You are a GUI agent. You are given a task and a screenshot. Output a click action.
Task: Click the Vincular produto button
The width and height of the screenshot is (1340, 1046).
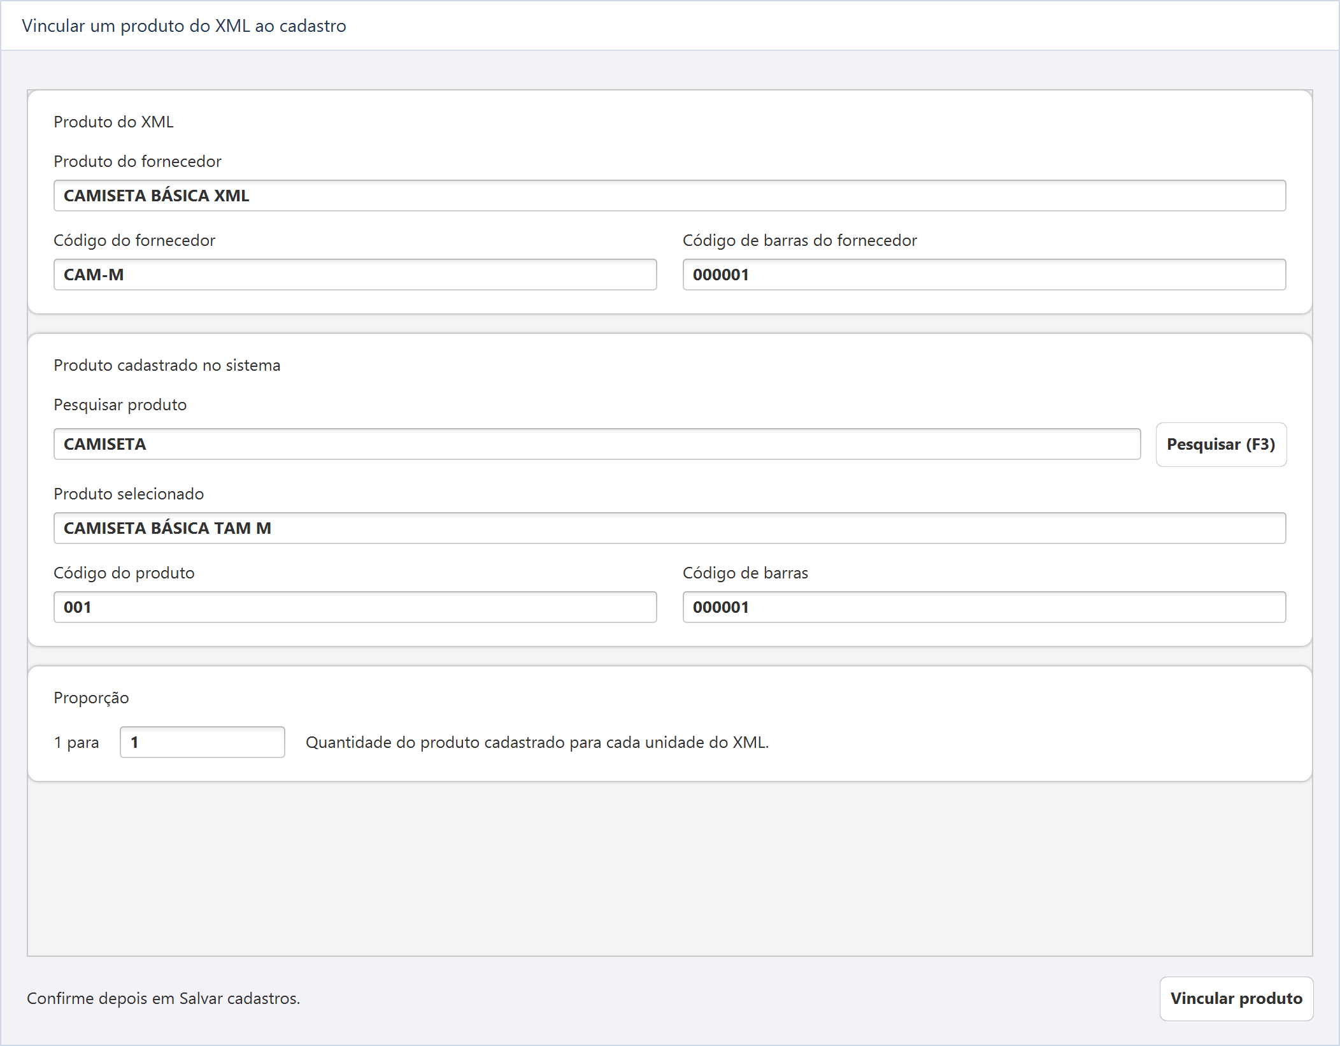1236,998
